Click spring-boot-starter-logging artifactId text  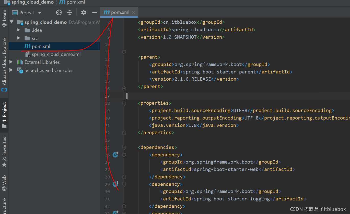[232, 199]
